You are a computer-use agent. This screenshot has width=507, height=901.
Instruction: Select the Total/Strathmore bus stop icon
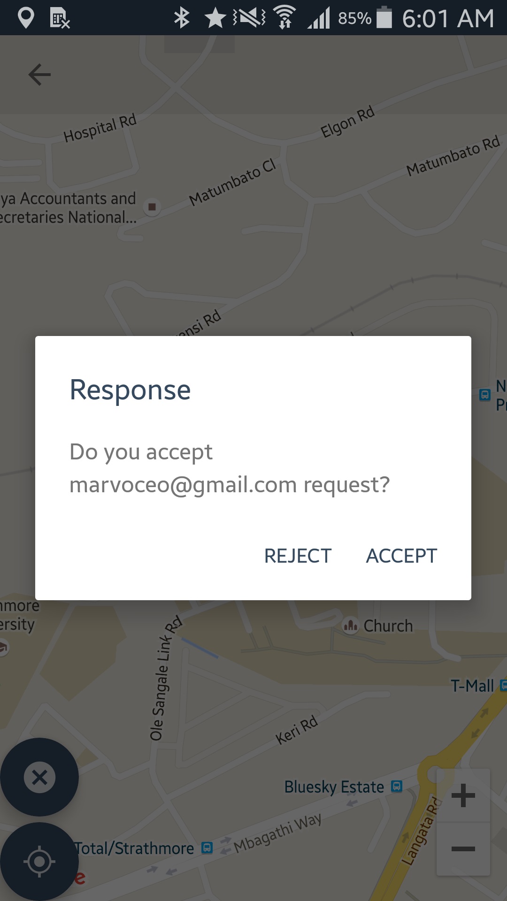(207, 848)
